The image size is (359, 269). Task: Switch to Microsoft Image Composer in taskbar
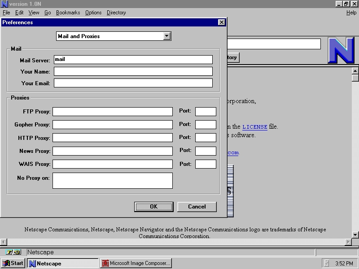136,263
